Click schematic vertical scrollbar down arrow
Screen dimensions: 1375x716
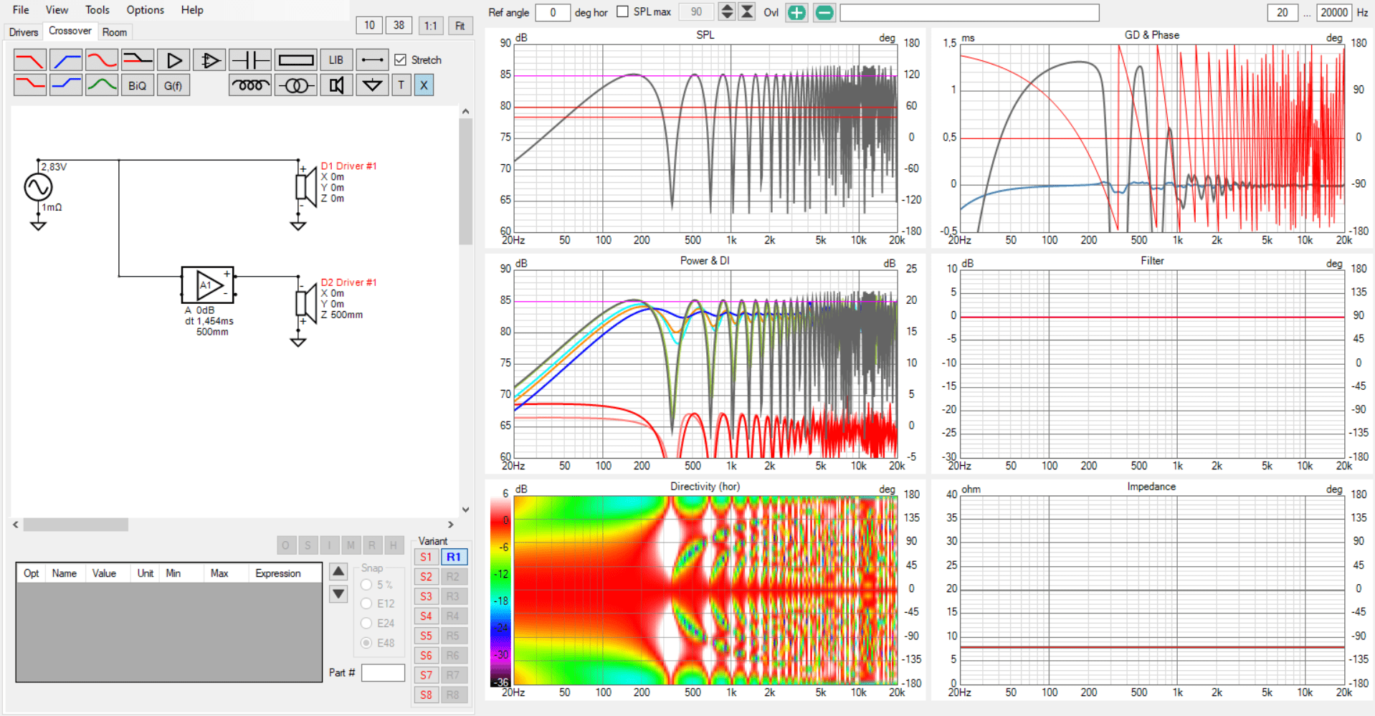(x=465, y=510)
